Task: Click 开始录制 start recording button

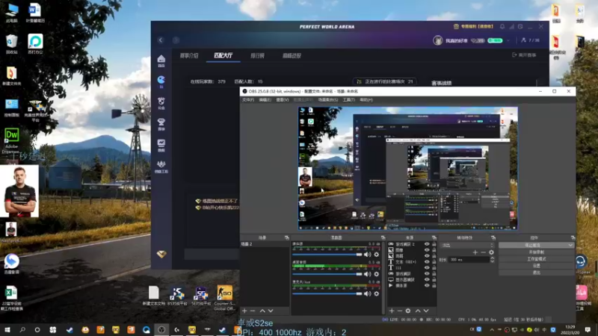Action: [x=536, y=252]
